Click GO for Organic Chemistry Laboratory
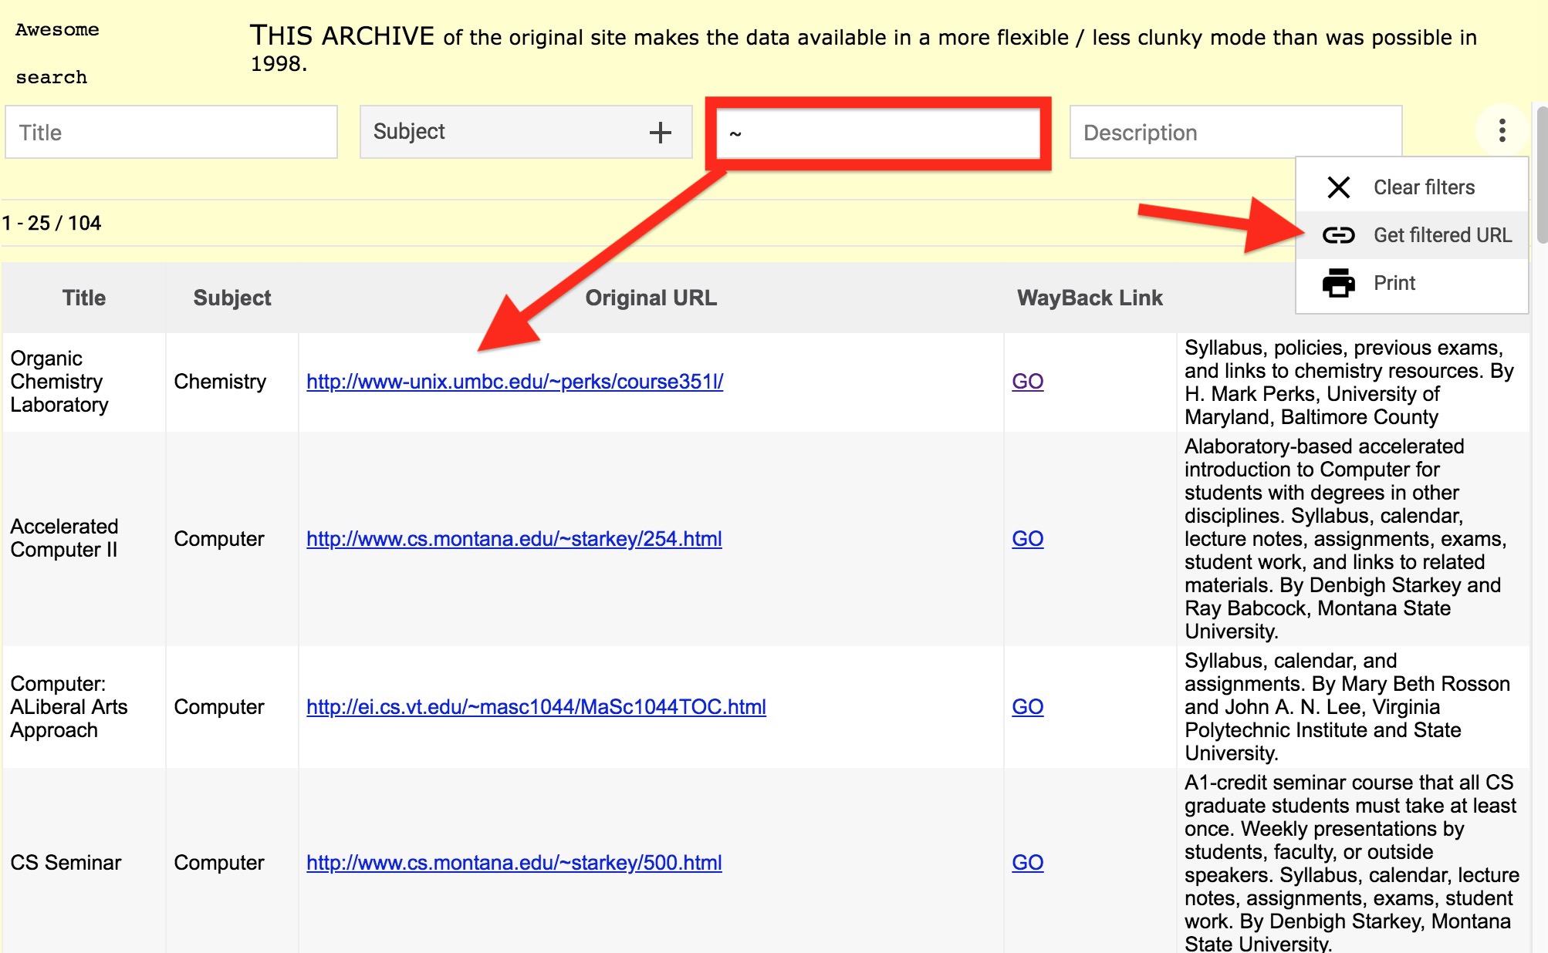This screenshot has height=953, width=1548. click(1027, 382)
